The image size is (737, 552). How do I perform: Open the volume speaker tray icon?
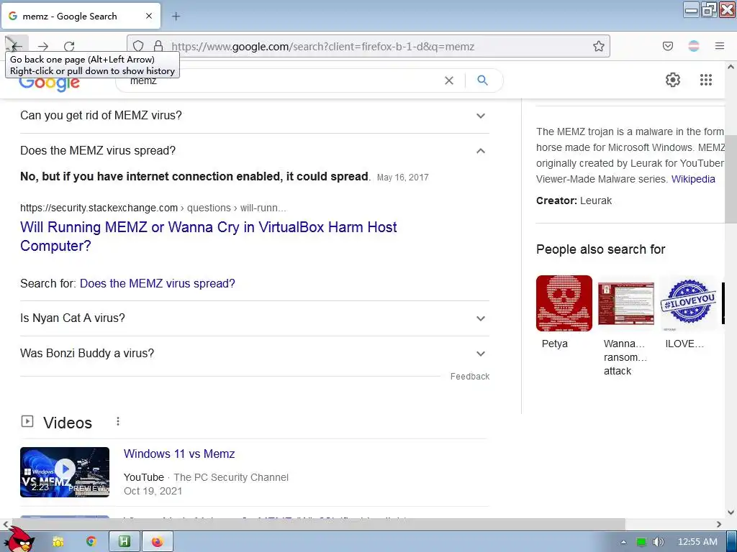658,542
